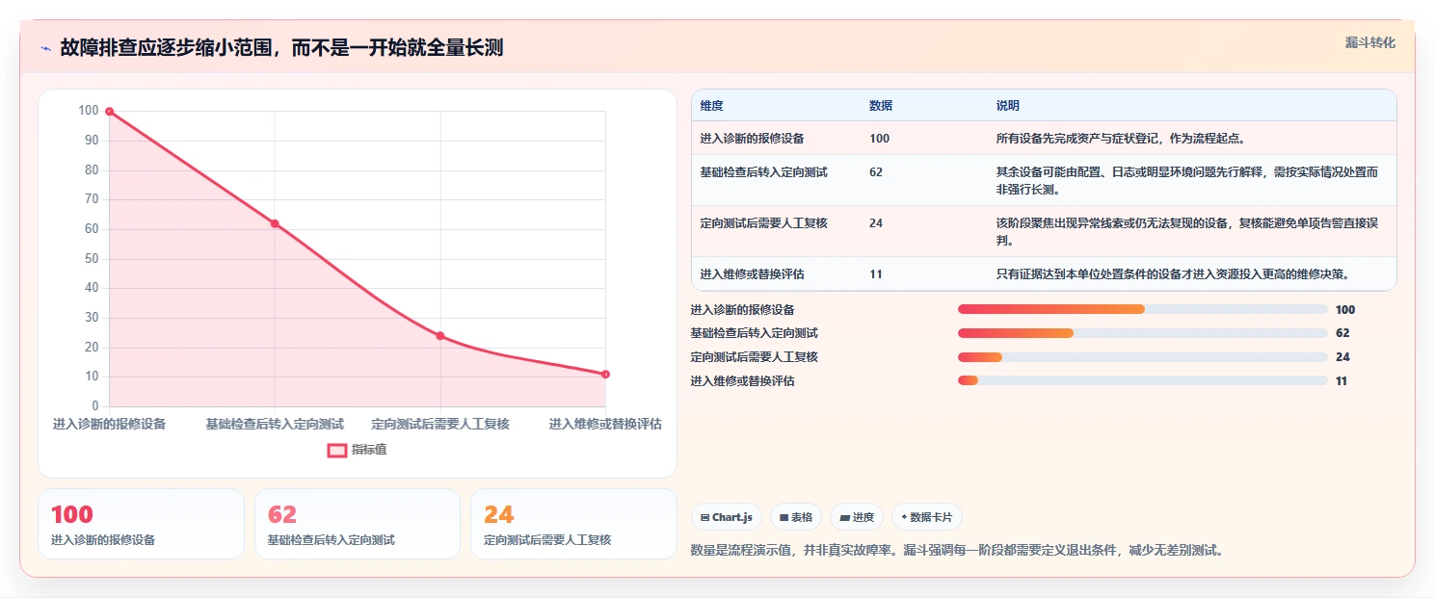Viewport: 1435px width, 598px height.
Task: Open the data card showing 62
Action: pyautogui.click(x=358, y=524)
